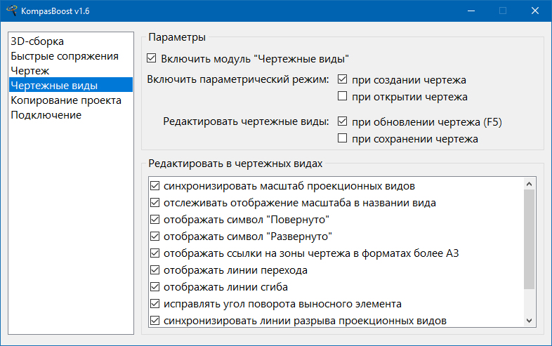Uncheck "исправлять угол поворота выносного элемента"
This screenshot has width=552, height=346.
click(155, 304)
